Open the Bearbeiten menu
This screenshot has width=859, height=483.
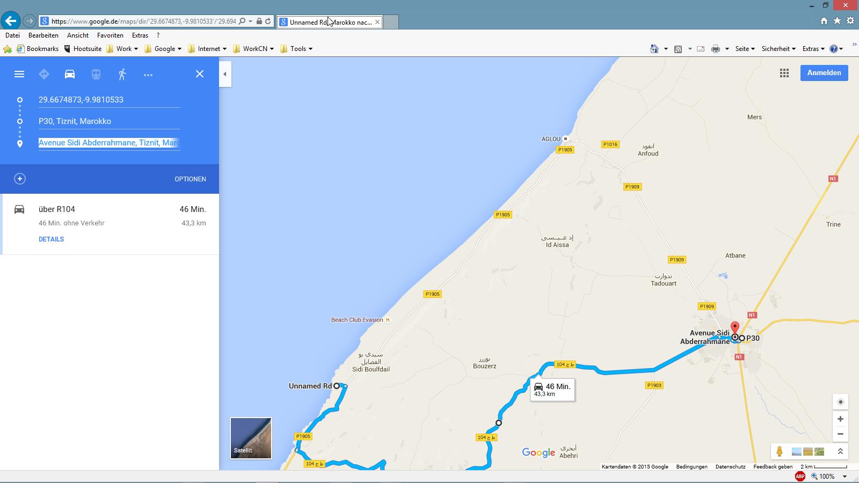point(43,35)
